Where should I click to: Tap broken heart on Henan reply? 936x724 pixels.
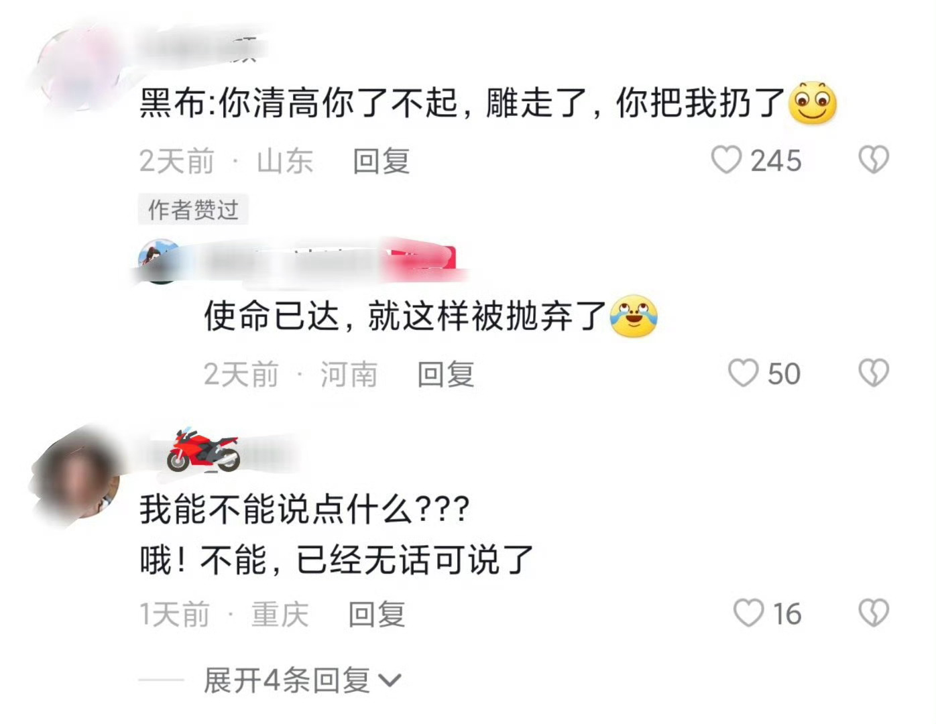pyautogui.click(x=874, y=373)
